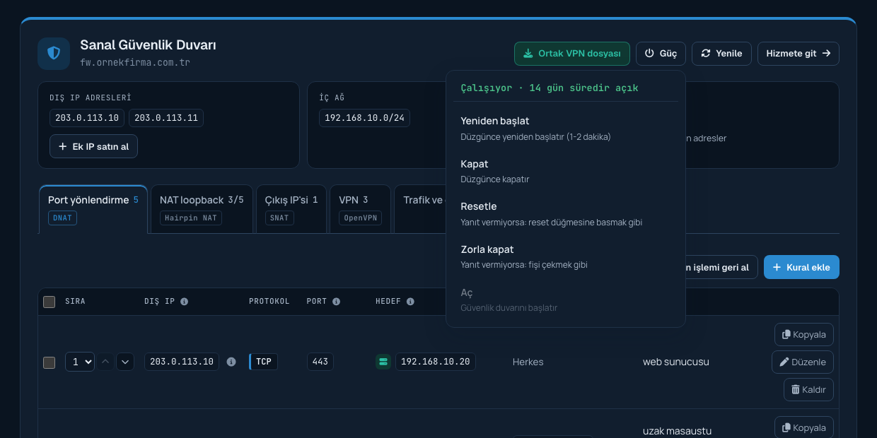This screenshot has height=438, width=877.
Task: Click the web sunucusu description text
Action: (x=676, y=362)
